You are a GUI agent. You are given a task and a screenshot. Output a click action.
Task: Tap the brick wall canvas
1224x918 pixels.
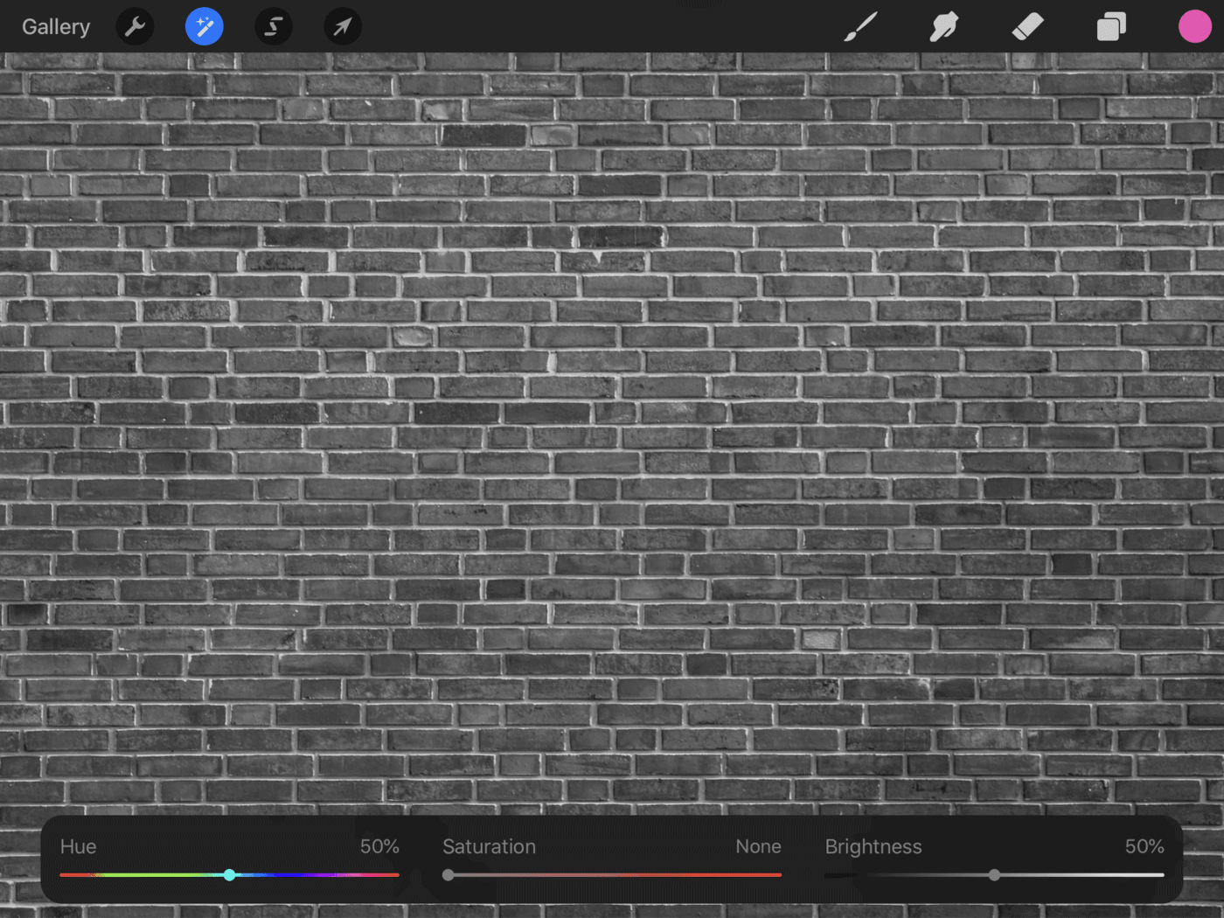[612, 433]
